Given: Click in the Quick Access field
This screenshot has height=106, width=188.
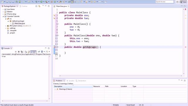Looking at the screenshot, I should (164, 2).
